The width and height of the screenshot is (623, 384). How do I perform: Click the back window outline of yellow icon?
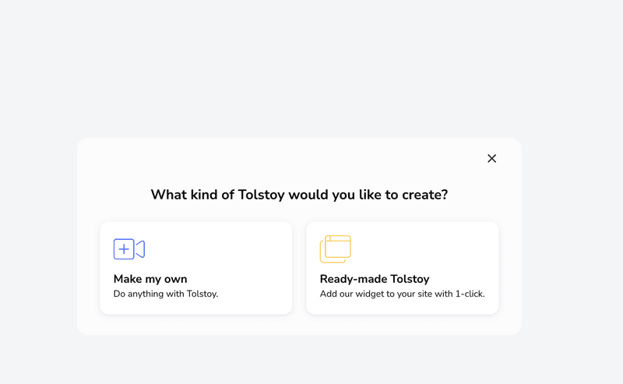click(x=322, y=257)
